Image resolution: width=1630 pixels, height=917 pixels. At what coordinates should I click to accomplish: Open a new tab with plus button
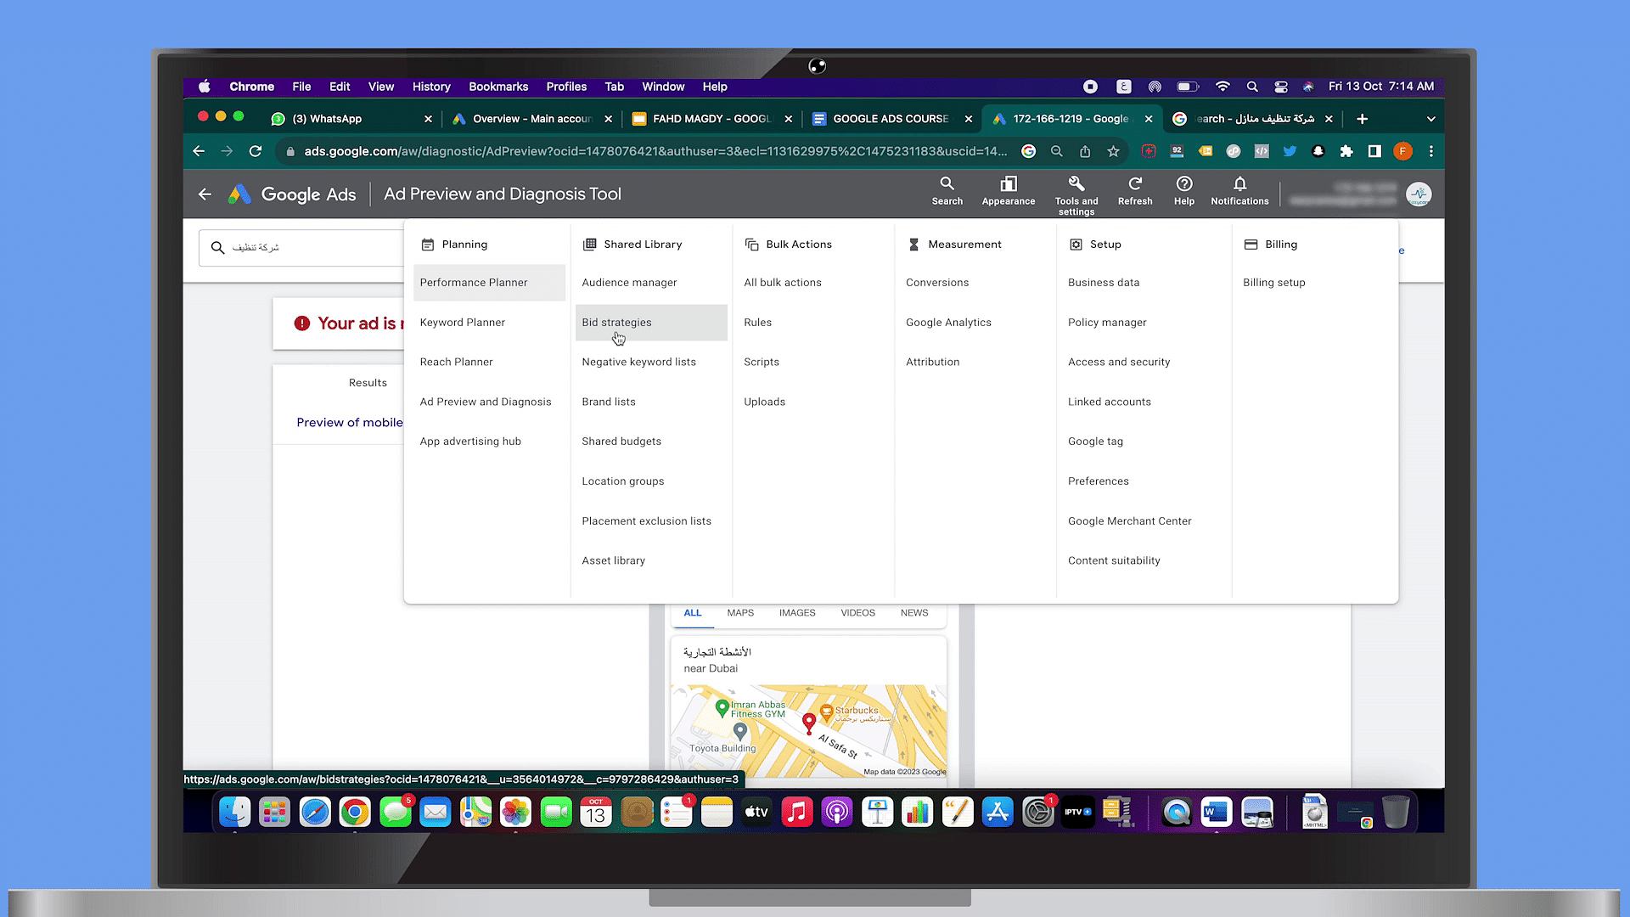tap(1362, 119)
